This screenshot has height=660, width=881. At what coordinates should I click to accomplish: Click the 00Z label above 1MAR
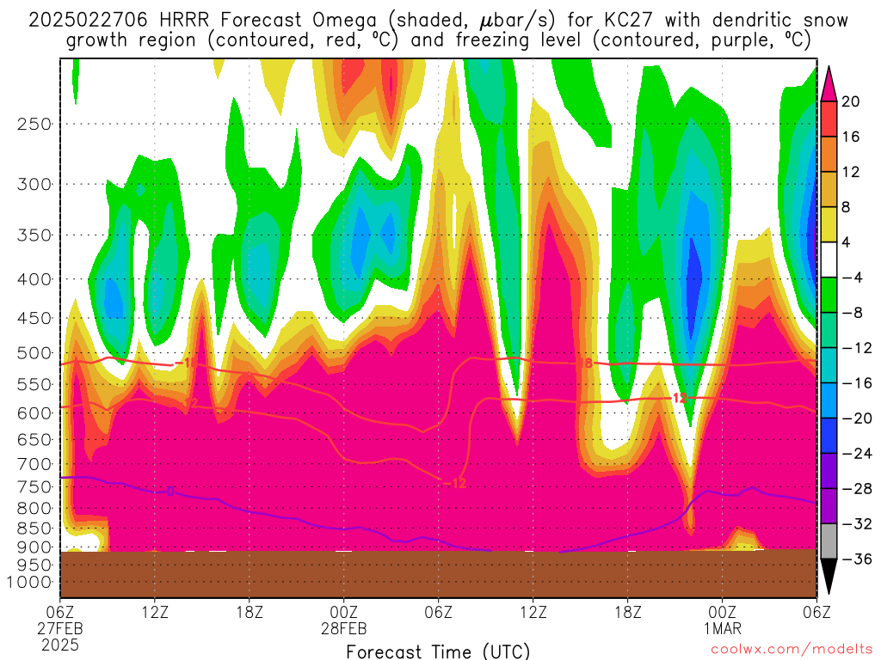point(722,612)
